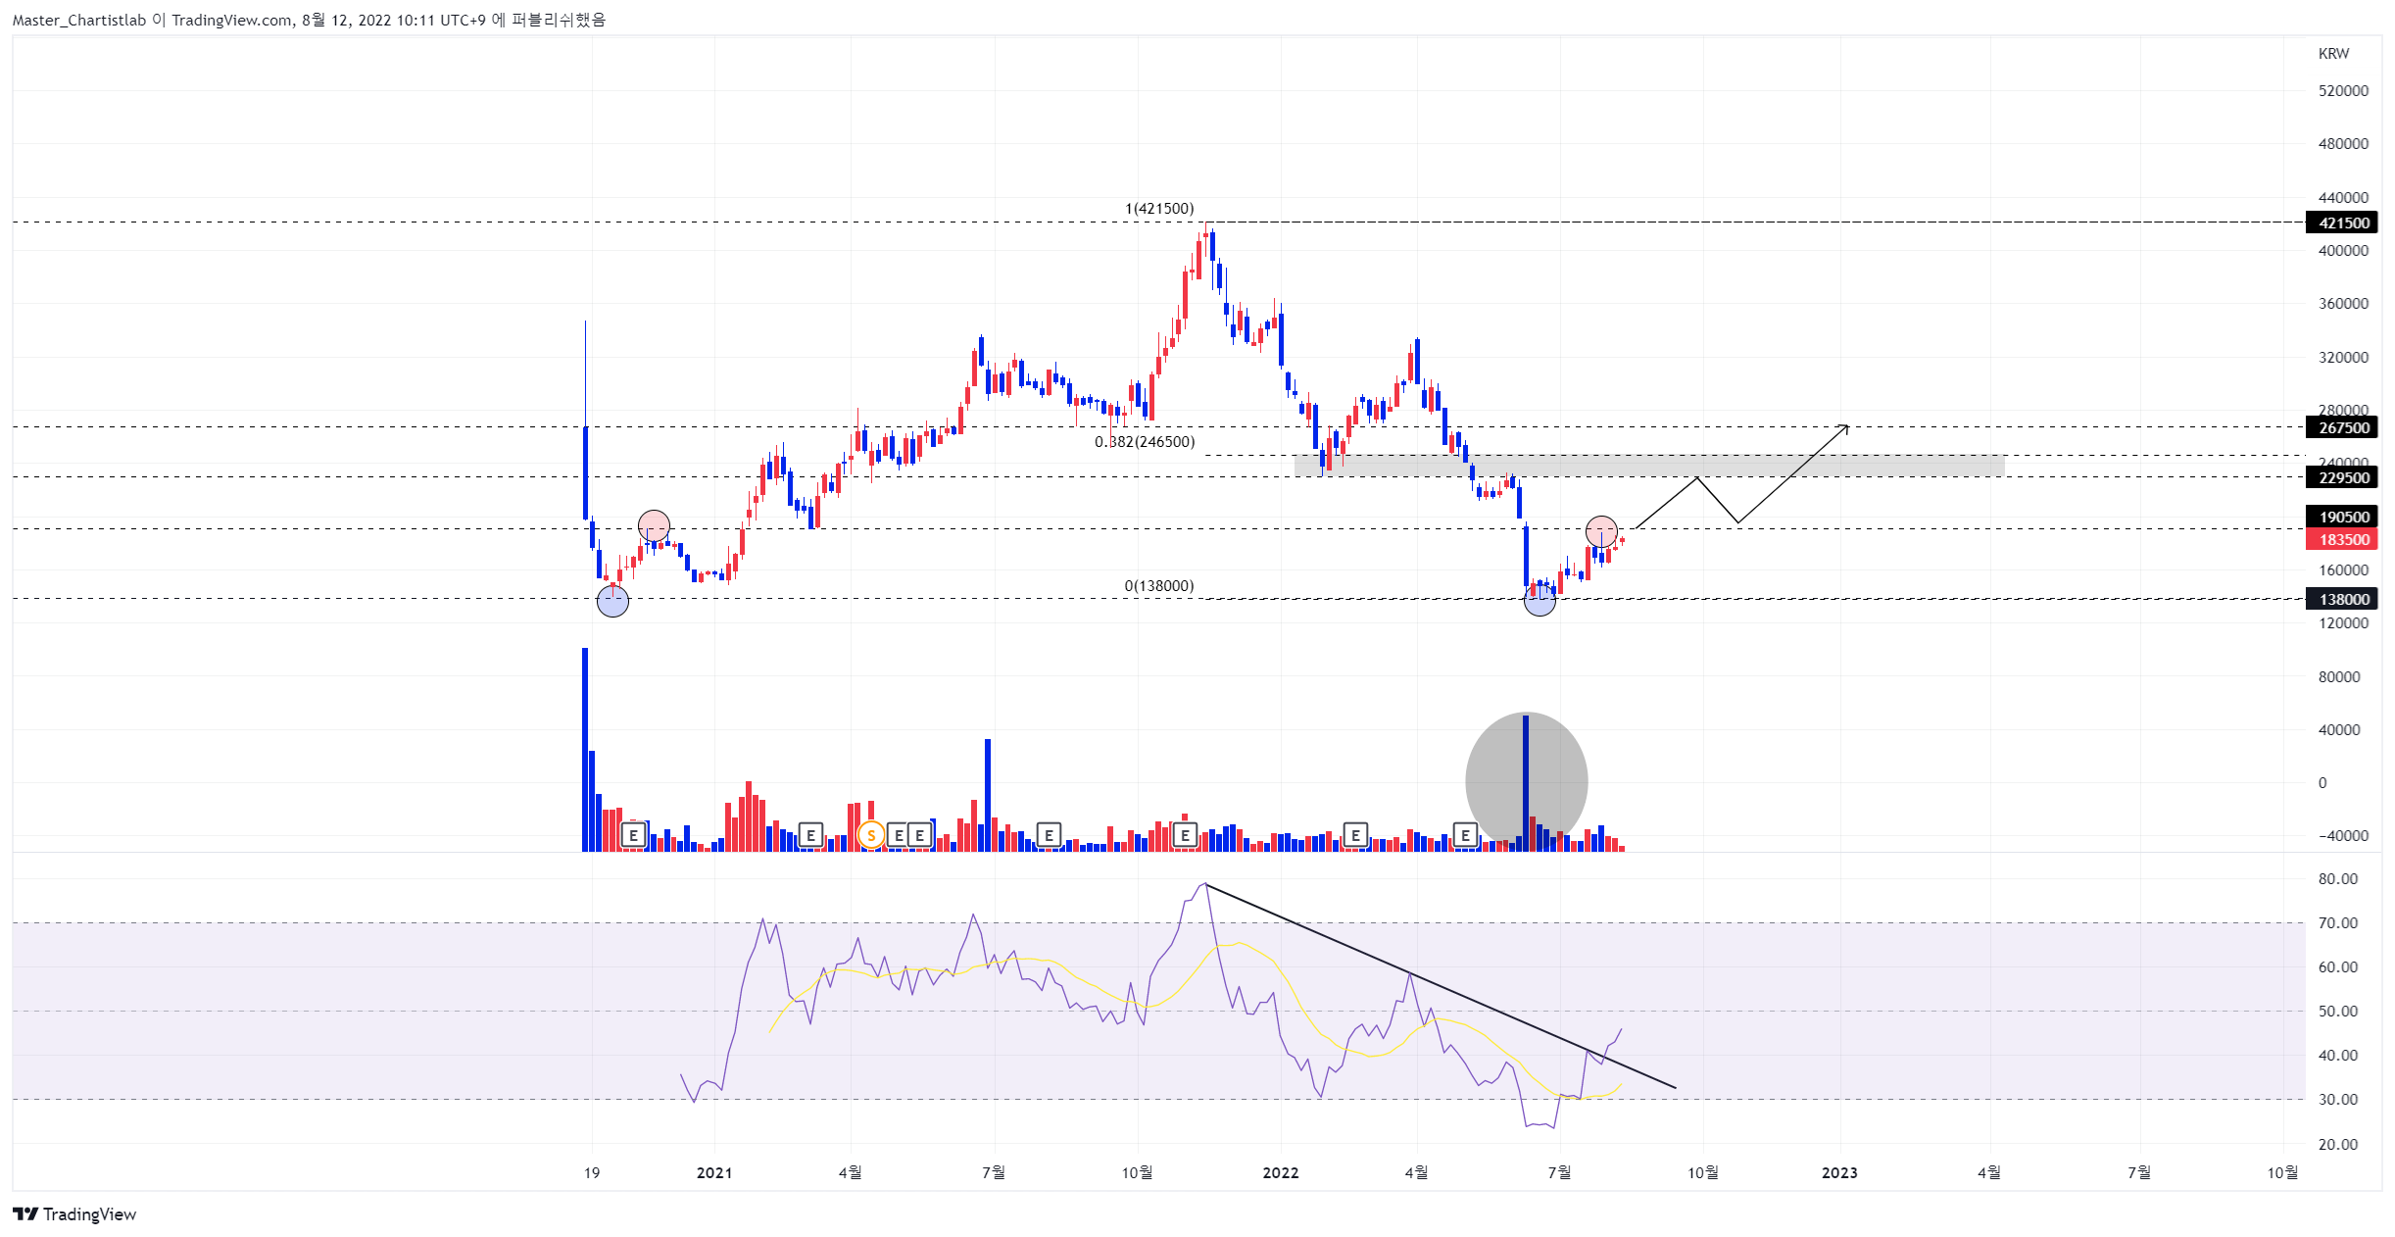Click the orange S split marker
The height and width of the screenshot is (1237, 2395).
point(870,835)
